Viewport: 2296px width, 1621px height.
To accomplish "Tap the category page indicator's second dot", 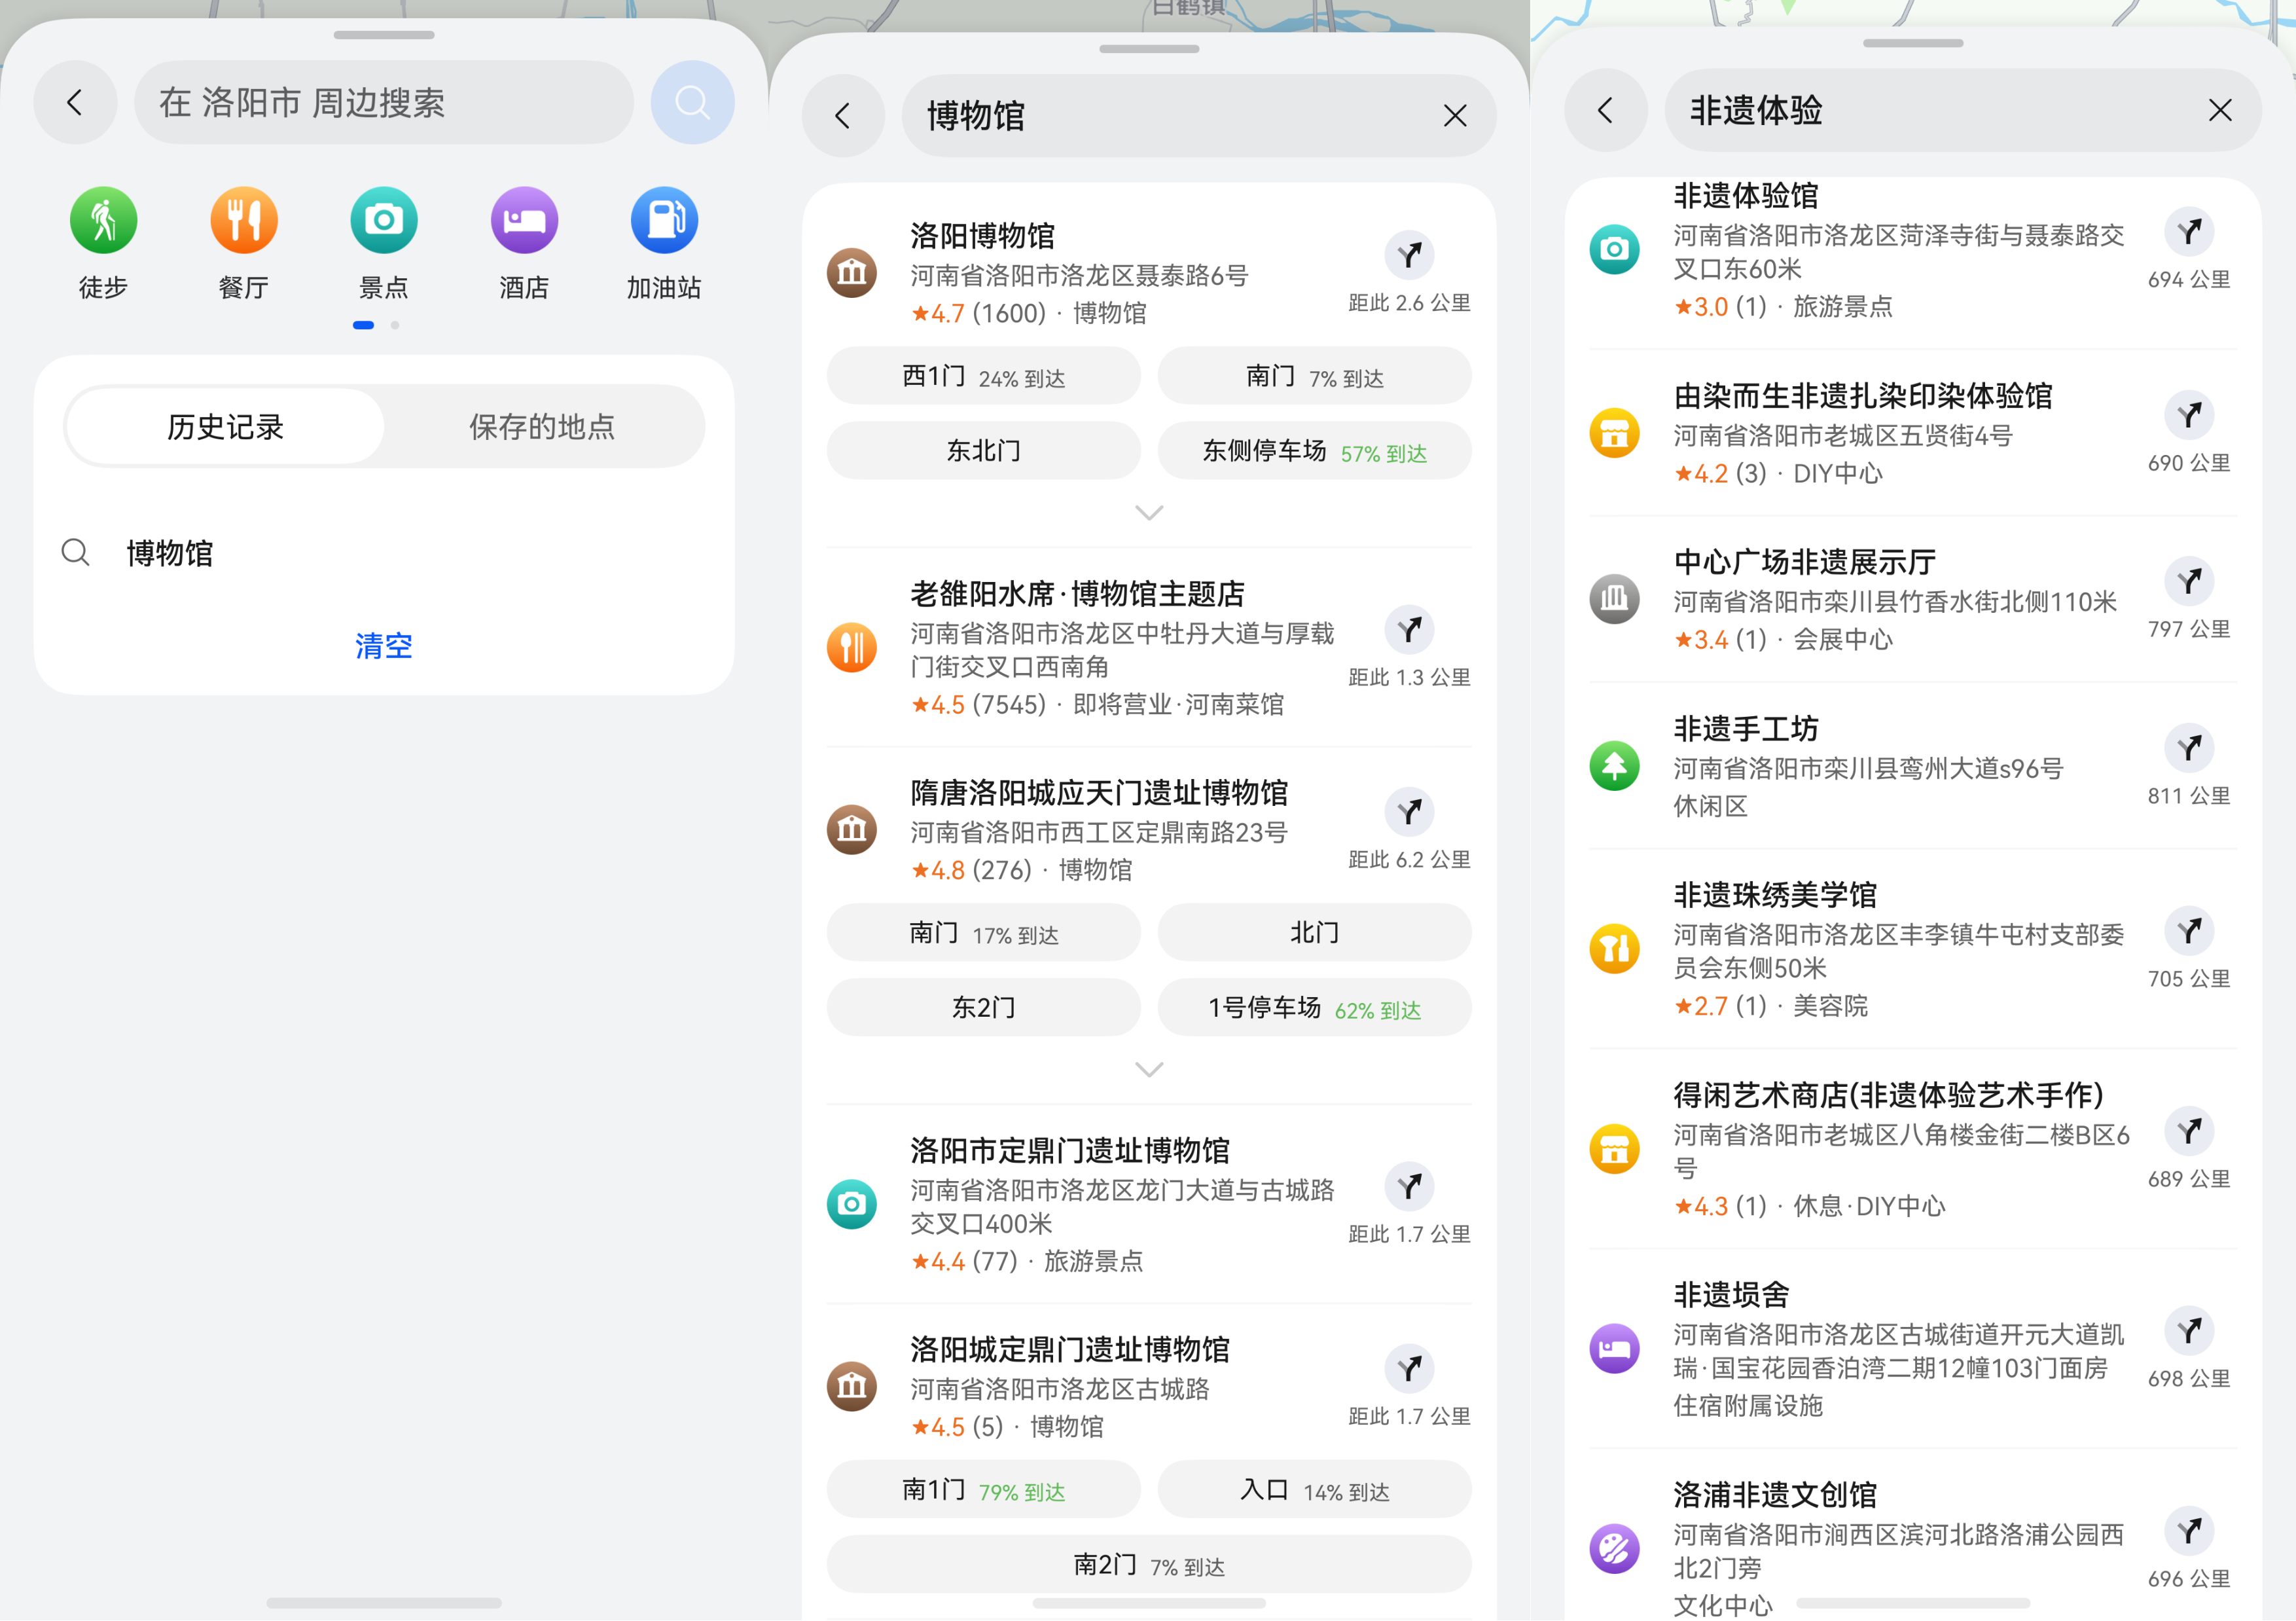I will [x=395, y=325].
